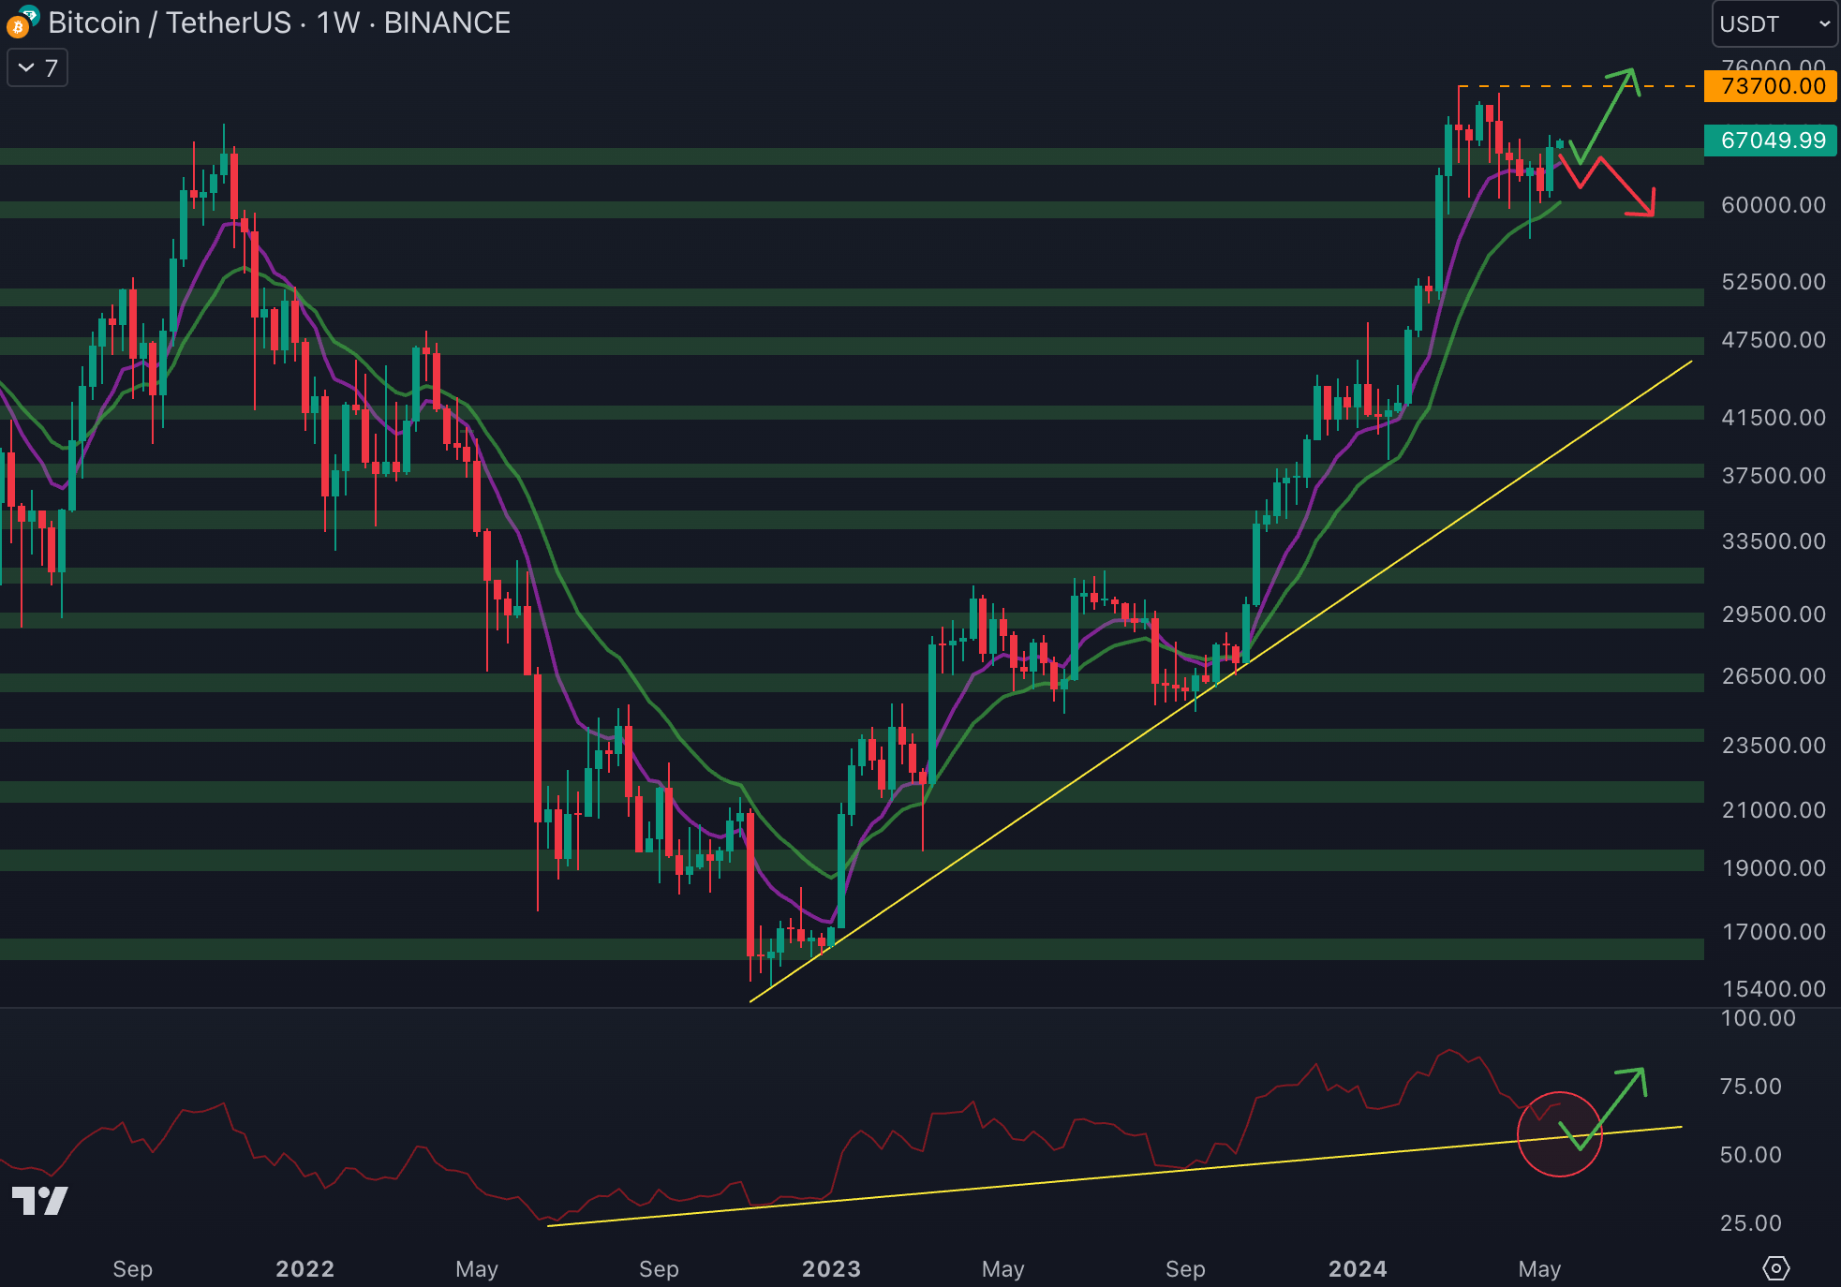Click the TradingView logo
The height and width of the screenshot is (1287, 1841).
39,1200
